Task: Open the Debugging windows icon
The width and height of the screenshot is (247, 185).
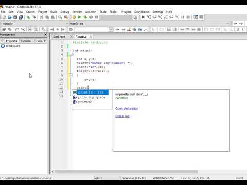Action: click(x=196, y=17)
